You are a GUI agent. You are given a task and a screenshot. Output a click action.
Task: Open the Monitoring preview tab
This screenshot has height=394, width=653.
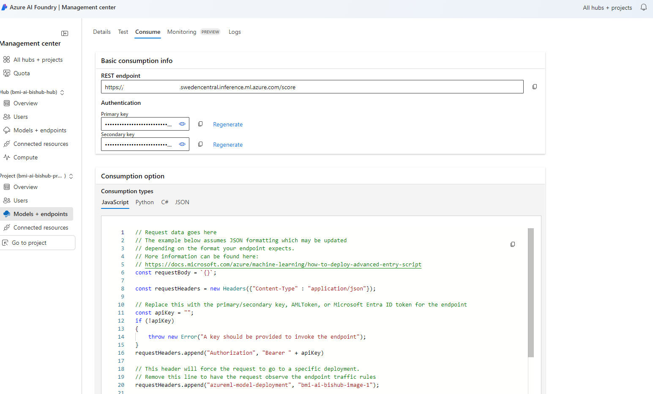click(x=194, y=32)
